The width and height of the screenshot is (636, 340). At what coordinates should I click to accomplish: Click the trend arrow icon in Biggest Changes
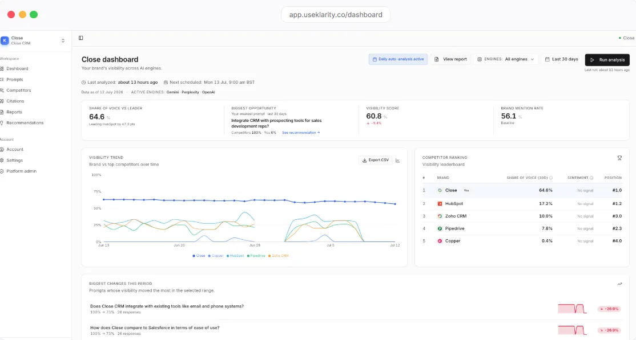pos(619,284)
